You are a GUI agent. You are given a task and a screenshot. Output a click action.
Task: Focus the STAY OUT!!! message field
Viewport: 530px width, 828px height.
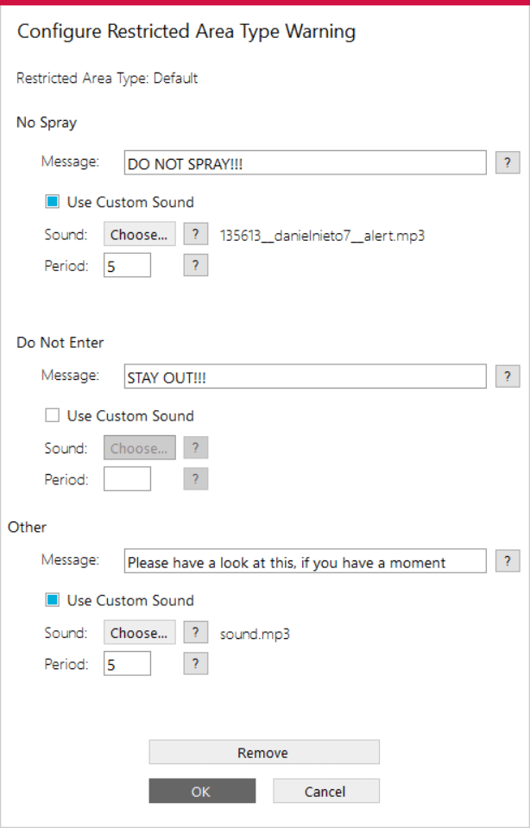305,376
